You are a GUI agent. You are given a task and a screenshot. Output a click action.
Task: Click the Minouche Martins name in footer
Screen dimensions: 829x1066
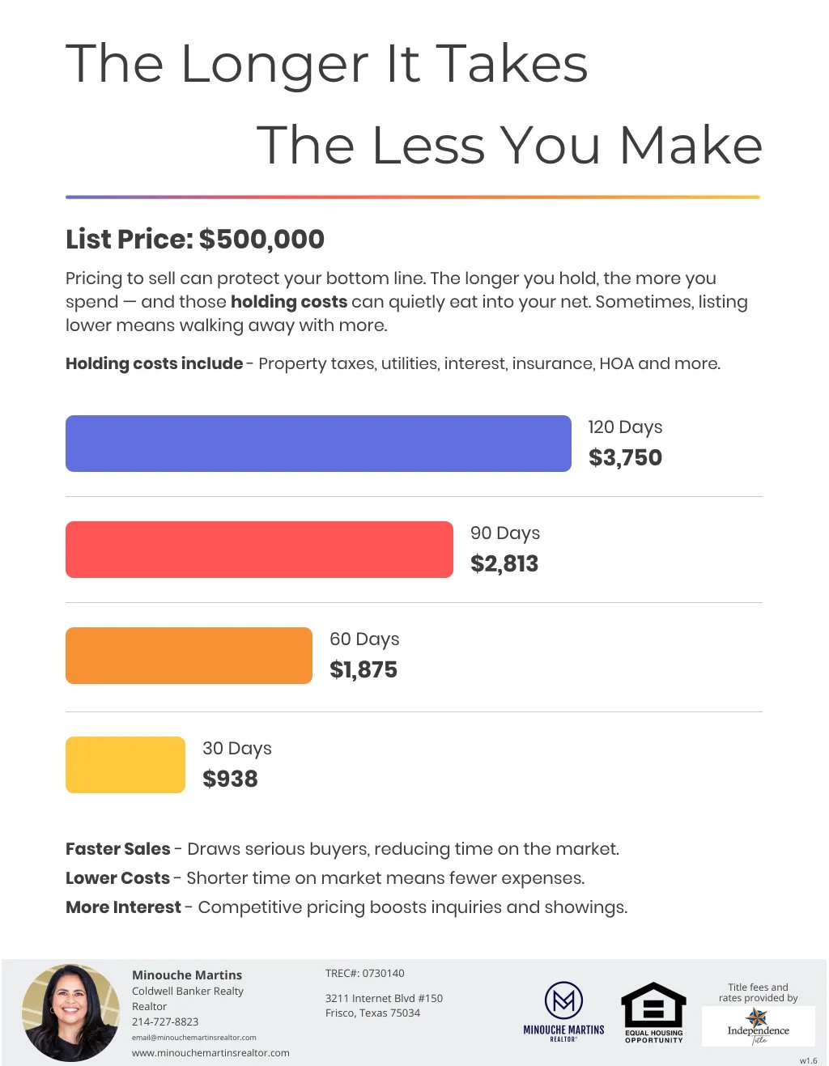[x=187, y=975]
